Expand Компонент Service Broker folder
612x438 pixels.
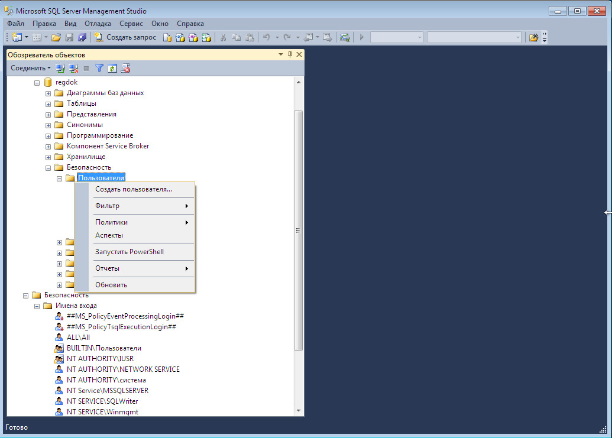point(48,147)
